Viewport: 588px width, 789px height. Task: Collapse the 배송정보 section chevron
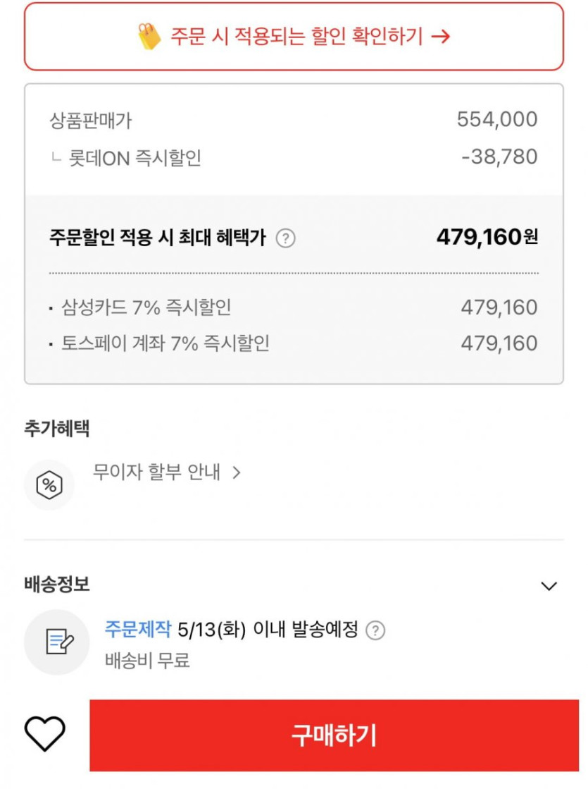(x=549, y=586)
